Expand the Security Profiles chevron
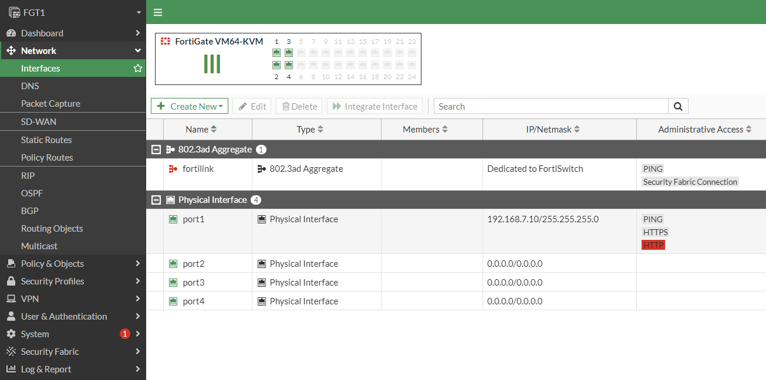The width and height of the screenshot is (766, 380). (x=138, y=281)
